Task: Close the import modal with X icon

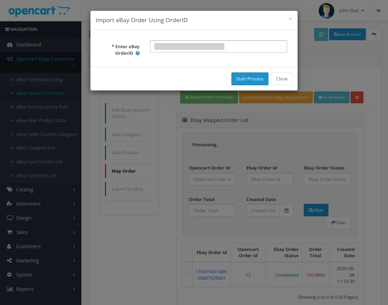Action: tap(290, 19)
